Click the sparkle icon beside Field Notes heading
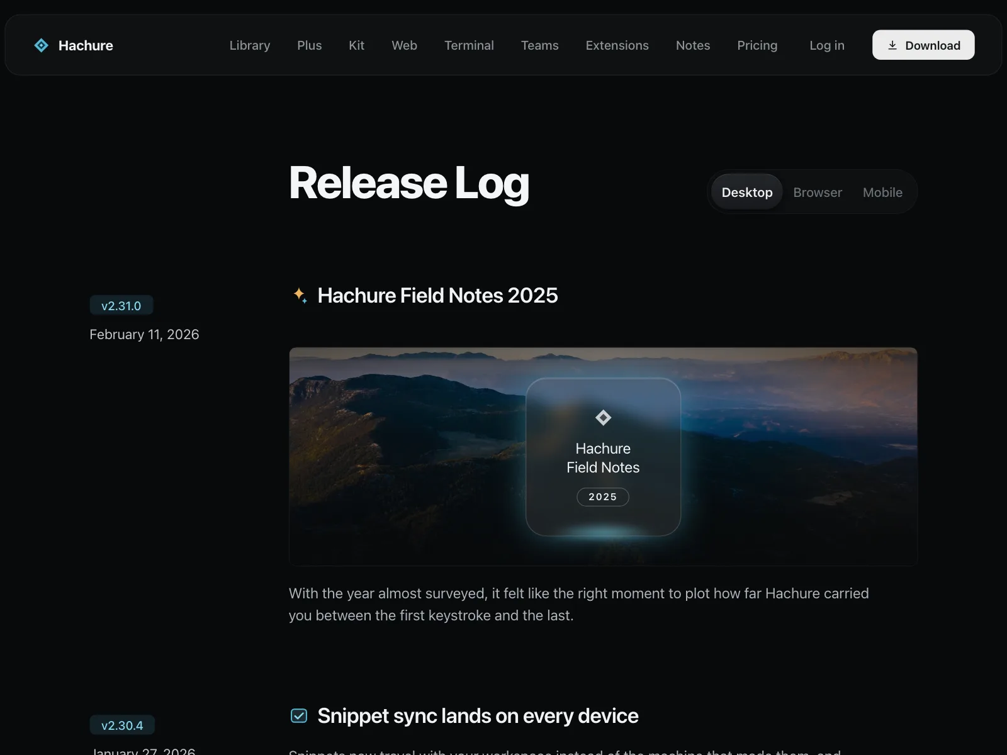The image size is (1007, 755). 300,295
